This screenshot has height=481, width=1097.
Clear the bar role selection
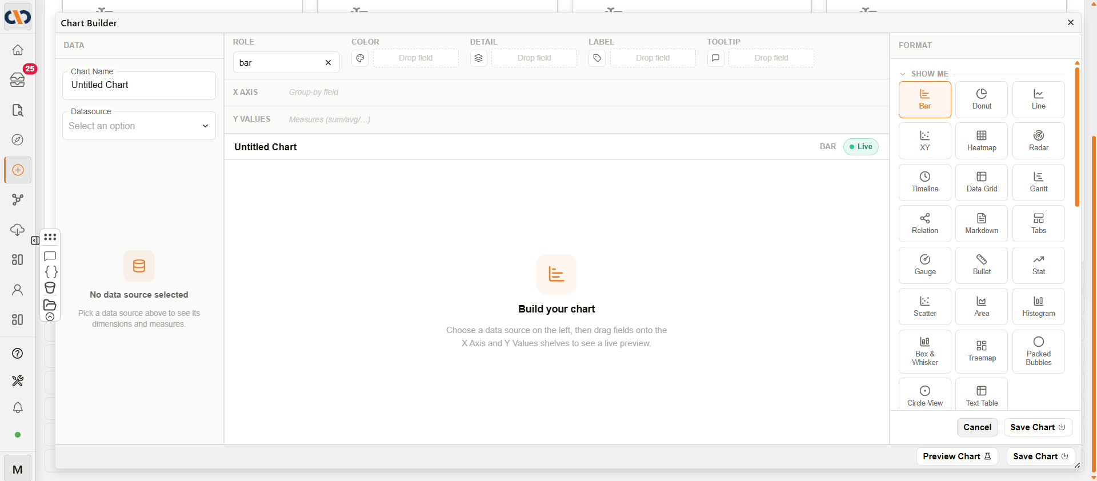[x=328, y=63]
